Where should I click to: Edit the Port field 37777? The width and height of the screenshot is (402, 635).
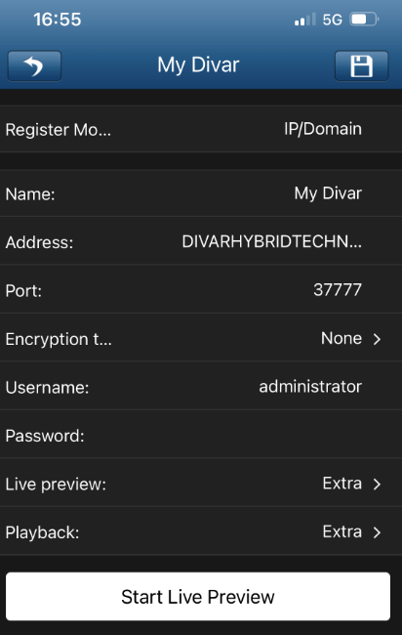[201, 290]
